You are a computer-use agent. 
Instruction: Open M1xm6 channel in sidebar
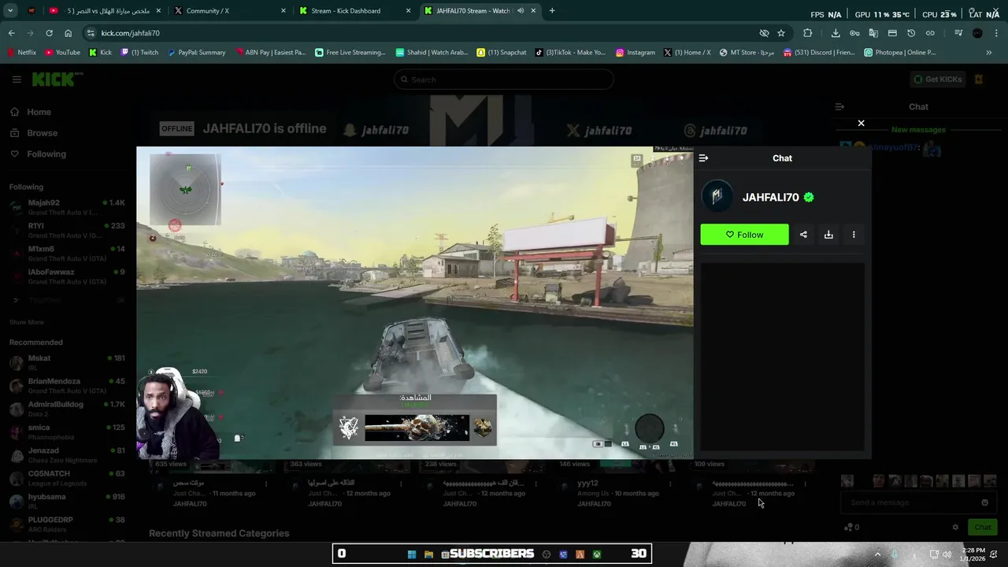tap(67, 253)
